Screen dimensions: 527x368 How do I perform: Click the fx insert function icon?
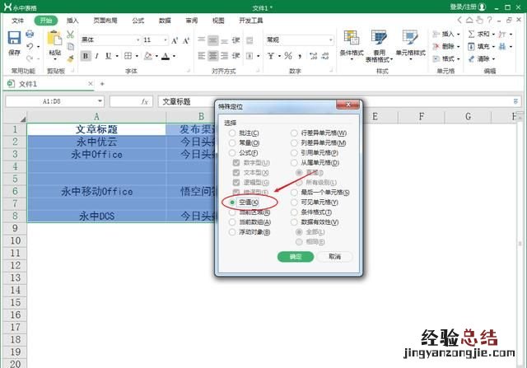tap(145, 101)
